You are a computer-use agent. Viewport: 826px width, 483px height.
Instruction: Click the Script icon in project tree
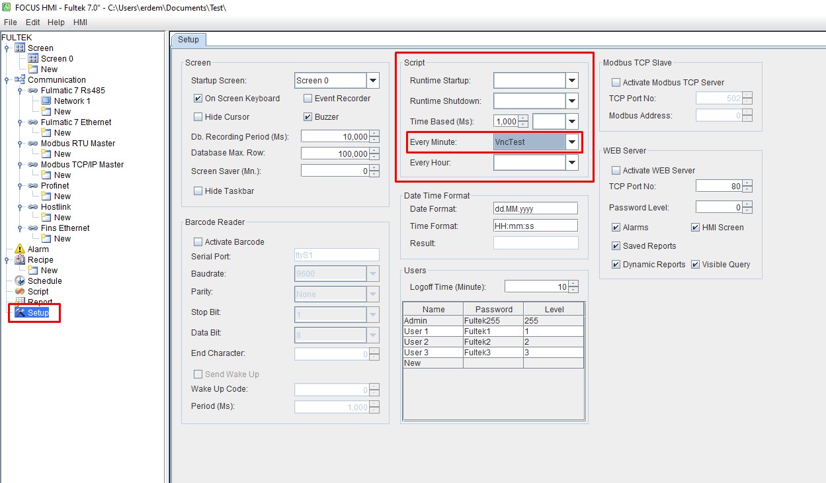pyautogui.click(x=20, y=291)
